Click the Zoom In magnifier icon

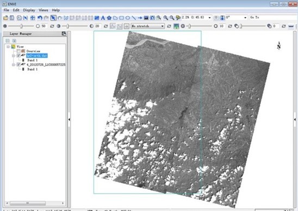pos(165,18)
